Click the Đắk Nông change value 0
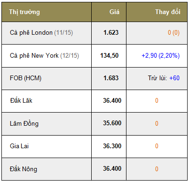Screen dimensions: 189x182 [x=157, y=169]
